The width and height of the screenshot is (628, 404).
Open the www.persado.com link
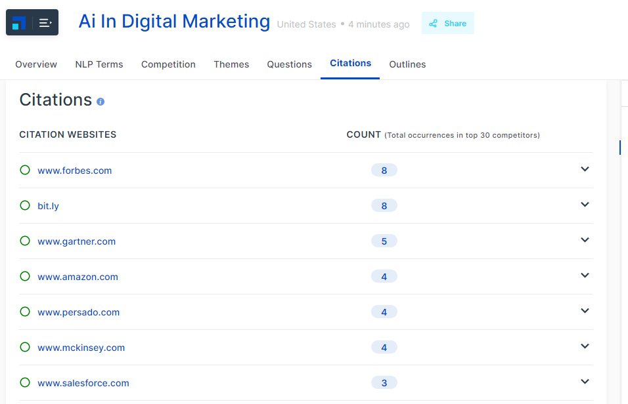pyautogui.click(x=79, y=312)
